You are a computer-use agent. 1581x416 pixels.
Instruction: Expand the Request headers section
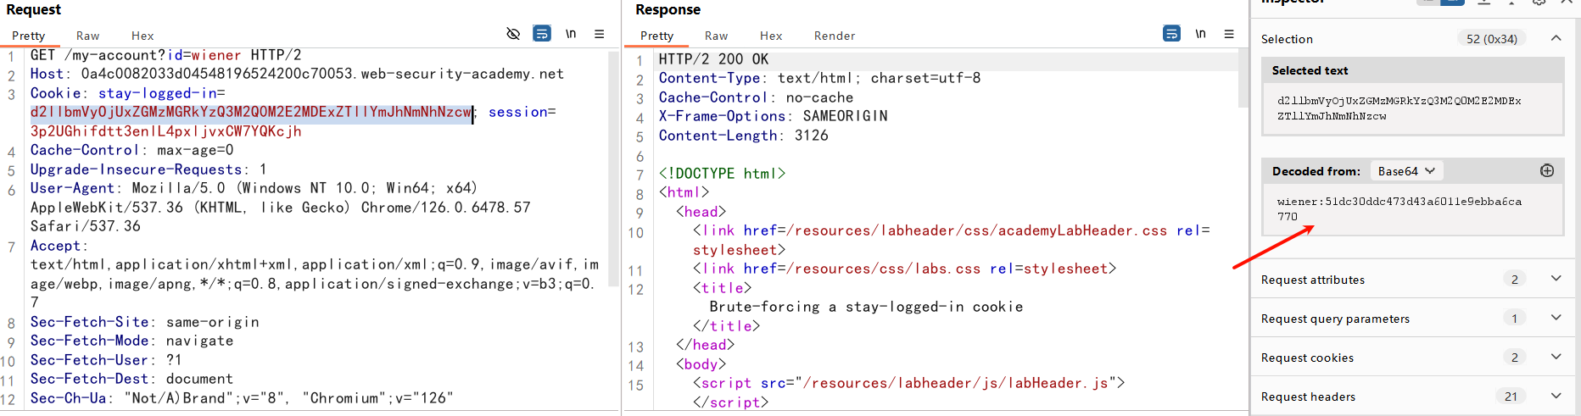coord(1556,396)
